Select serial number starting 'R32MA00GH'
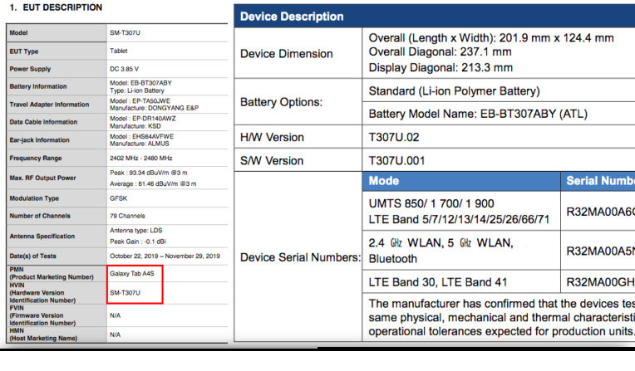 601,282
